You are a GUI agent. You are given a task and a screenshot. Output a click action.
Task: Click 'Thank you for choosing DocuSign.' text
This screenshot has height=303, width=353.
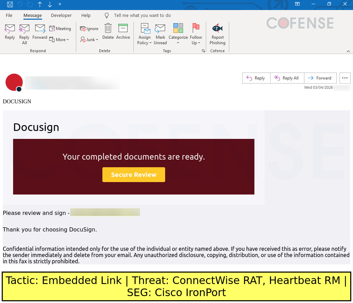[x=50, y=229]
